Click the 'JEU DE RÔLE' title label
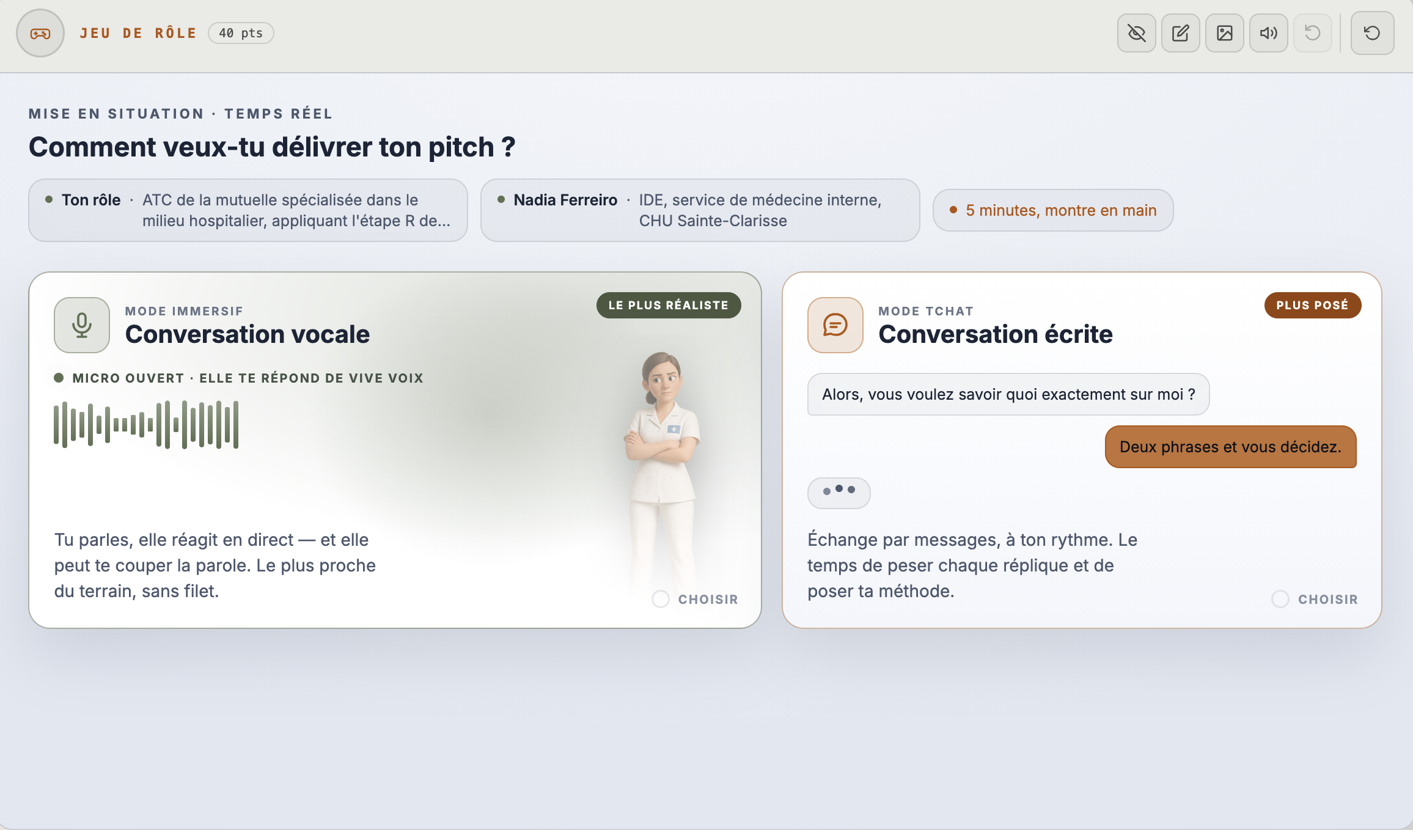The image size is (1413, 830). 138,33
